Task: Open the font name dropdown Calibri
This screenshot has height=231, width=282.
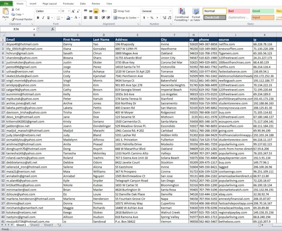Action: pyautogui.click(x=59, y=11)
